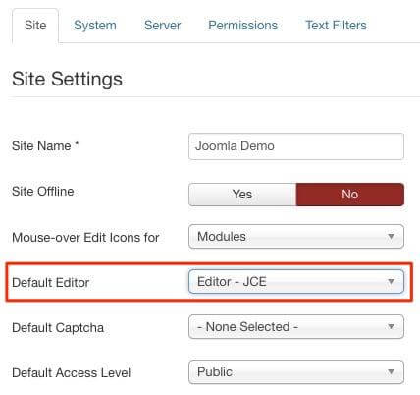420x395 pixels.
Task: Click the Site Name input field
Action: 296,146
